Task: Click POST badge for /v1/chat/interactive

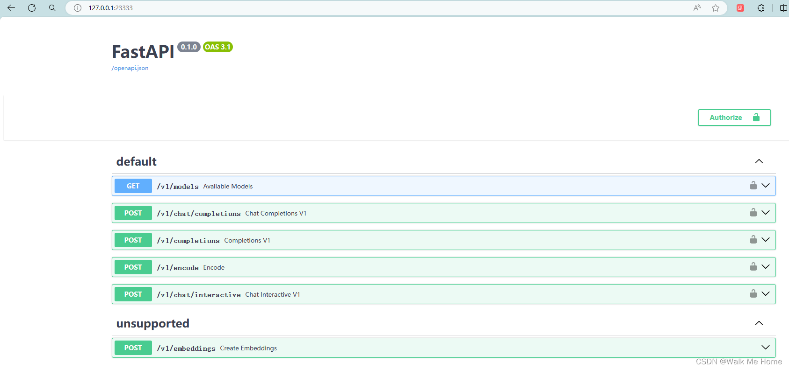Action: click(x=133, y=294)
